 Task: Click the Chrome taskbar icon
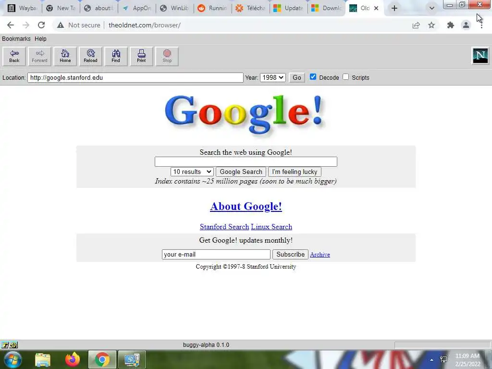point(102,359)
